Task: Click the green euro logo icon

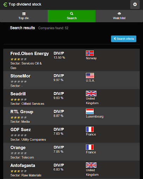Action: (x=5, y=5)
